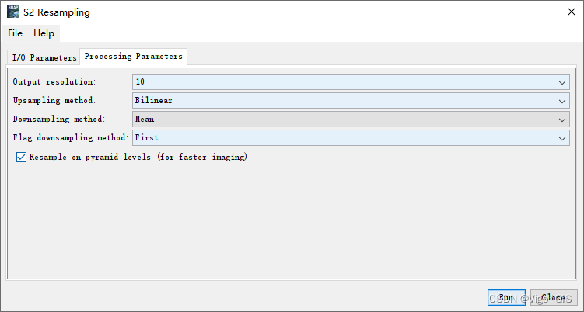Click the Downsampling field showing Mean
Screen dimensions: 584x312
pos(351,119)
